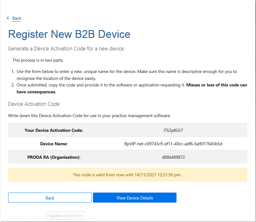Click the Register New B2B Device heading
256x222 pixels.
[69, 34]
